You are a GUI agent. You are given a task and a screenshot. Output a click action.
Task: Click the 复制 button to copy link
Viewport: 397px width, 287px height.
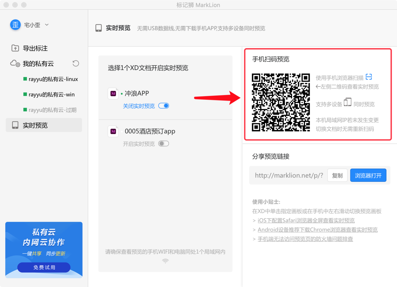pos(337,175)
